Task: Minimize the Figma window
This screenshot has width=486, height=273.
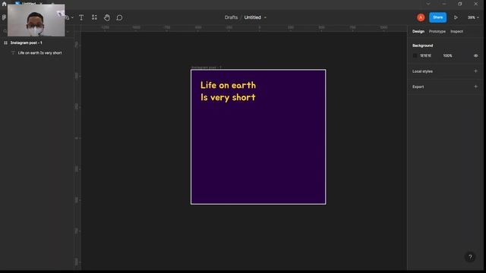Action: pyautogui.click(x=444, y=4)
